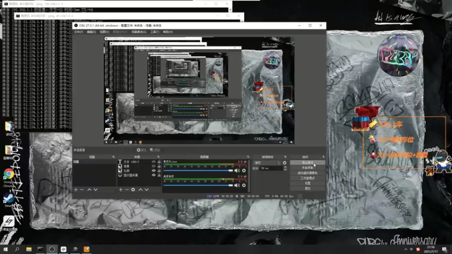
Task: Open 设置 settings from the OBS Controls dock
Action: pos(307,183)
